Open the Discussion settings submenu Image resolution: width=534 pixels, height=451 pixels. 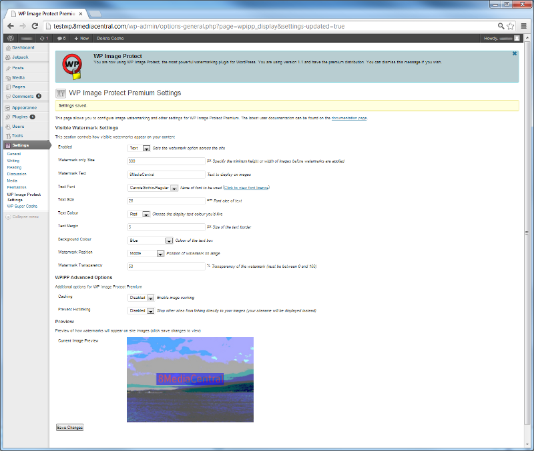[17, 174]
